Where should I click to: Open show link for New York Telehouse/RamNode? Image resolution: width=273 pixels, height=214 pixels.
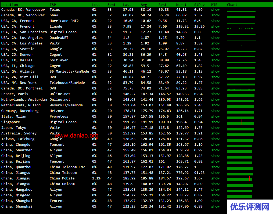pyautogui.click(x=215, y=82)
